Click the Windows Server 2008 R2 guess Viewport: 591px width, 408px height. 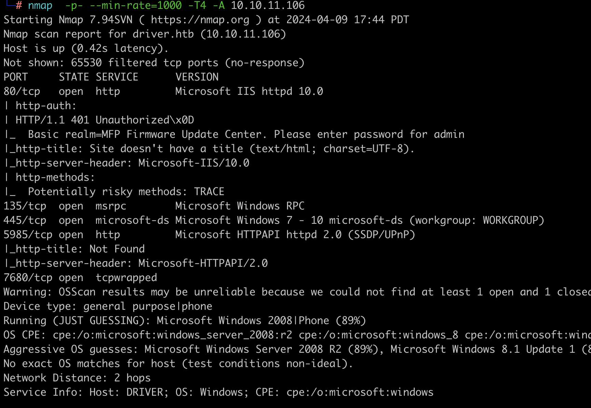243,349
